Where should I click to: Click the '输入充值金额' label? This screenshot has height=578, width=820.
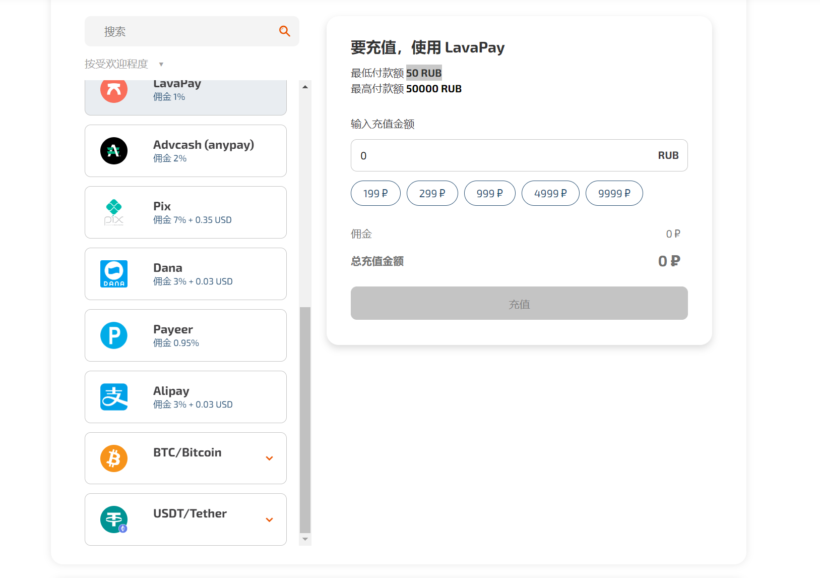383,124
